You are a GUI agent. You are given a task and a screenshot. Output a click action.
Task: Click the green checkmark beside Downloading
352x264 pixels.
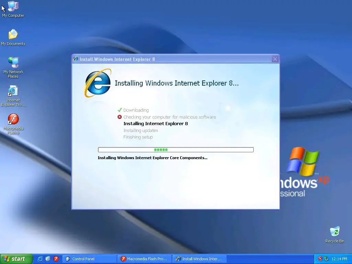(x=120, y=110)
